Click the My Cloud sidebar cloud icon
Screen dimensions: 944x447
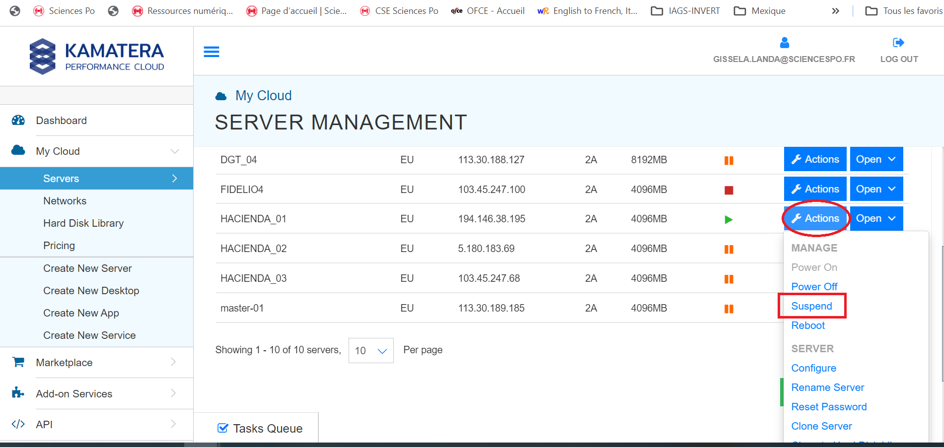tap(18, 150)
